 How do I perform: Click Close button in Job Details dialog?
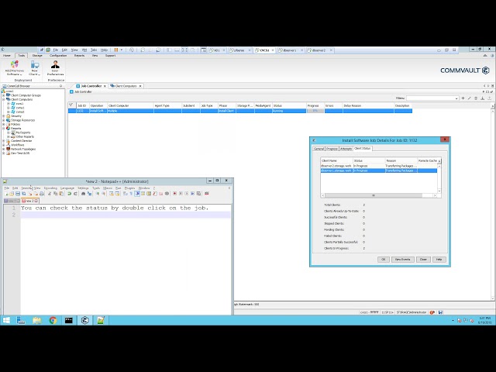423,260
